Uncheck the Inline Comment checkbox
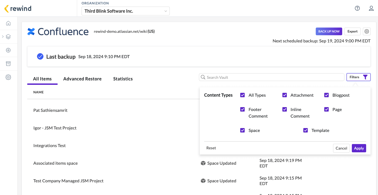The width and height of the screenshot is (378, 195). (285, 109)
